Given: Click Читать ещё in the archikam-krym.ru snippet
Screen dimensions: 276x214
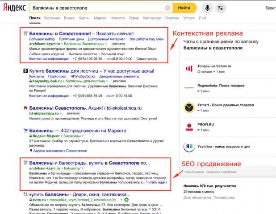Looking at the screenshot, I should [x=156, y=182].
